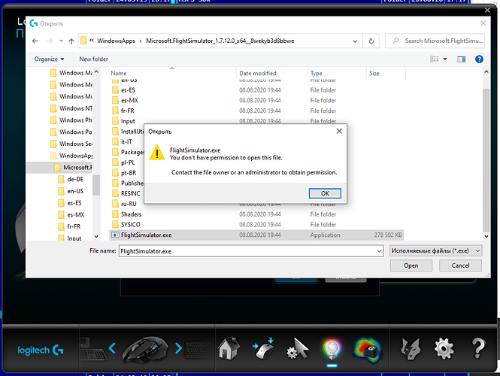Click WindowsApps in the address breadcrumb
Viewport: 500px width, 376px height.
click(x=116, y=41)
